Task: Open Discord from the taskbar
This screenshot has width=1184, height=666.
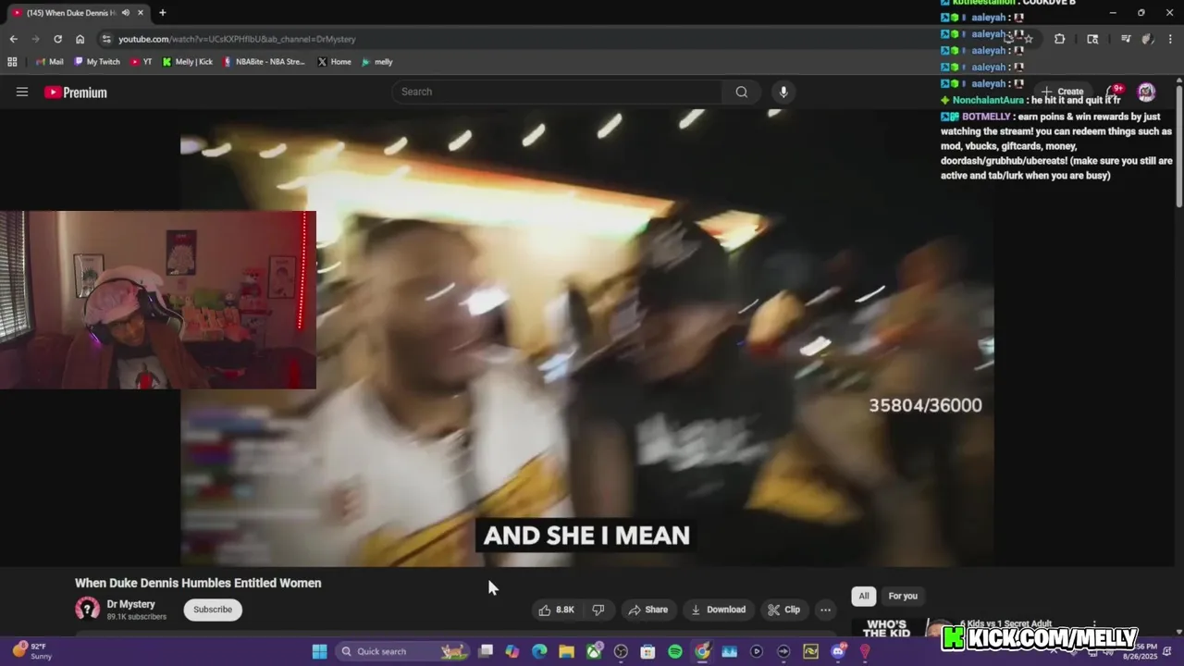Action: coord(838,651)
